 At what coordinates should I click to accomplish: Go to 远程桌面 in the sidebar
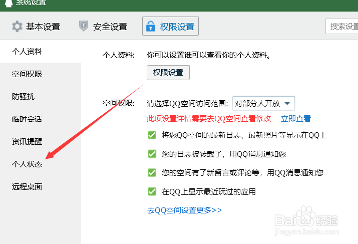[27, 187]
